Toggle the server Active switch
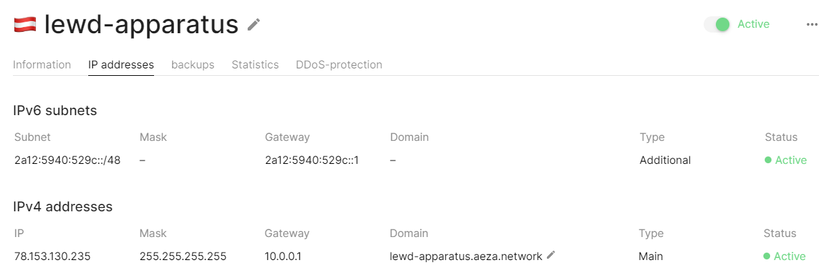Viewport: 819px width, 277px height. (717, 24)
